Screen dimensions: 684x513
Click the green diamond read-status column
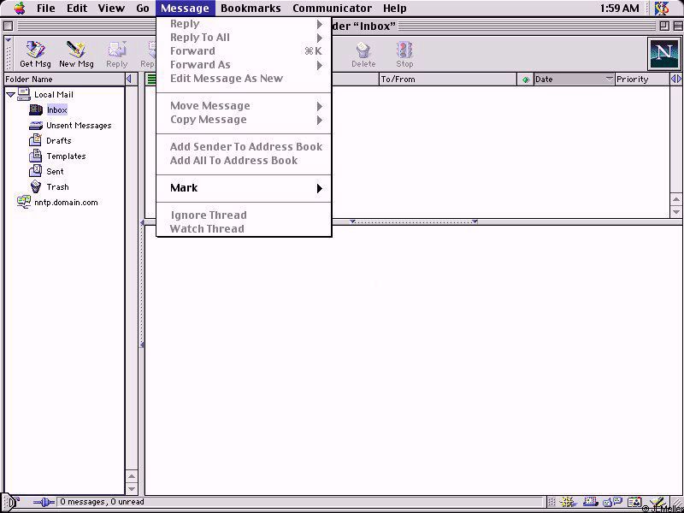coord(526,80)
